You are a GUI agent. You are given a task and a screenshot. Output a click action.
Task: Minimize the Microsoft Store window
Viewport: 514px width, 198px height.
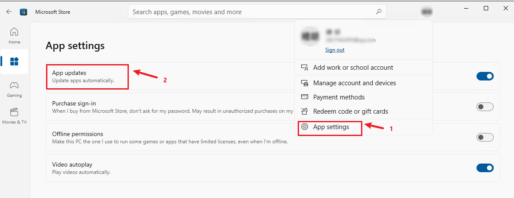(467, 9)
